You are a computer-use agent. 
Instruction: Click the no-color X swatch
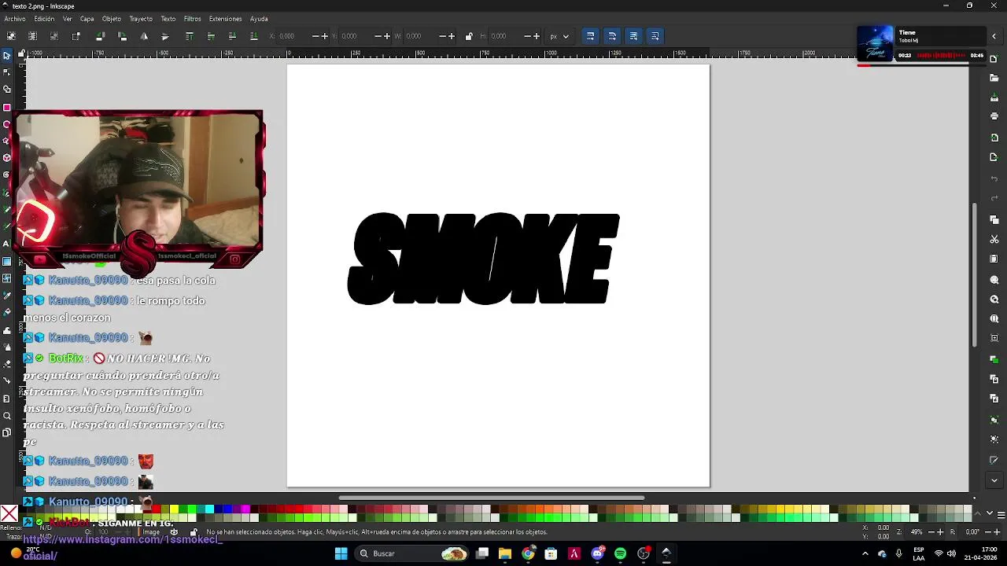[x=9, y=514]
